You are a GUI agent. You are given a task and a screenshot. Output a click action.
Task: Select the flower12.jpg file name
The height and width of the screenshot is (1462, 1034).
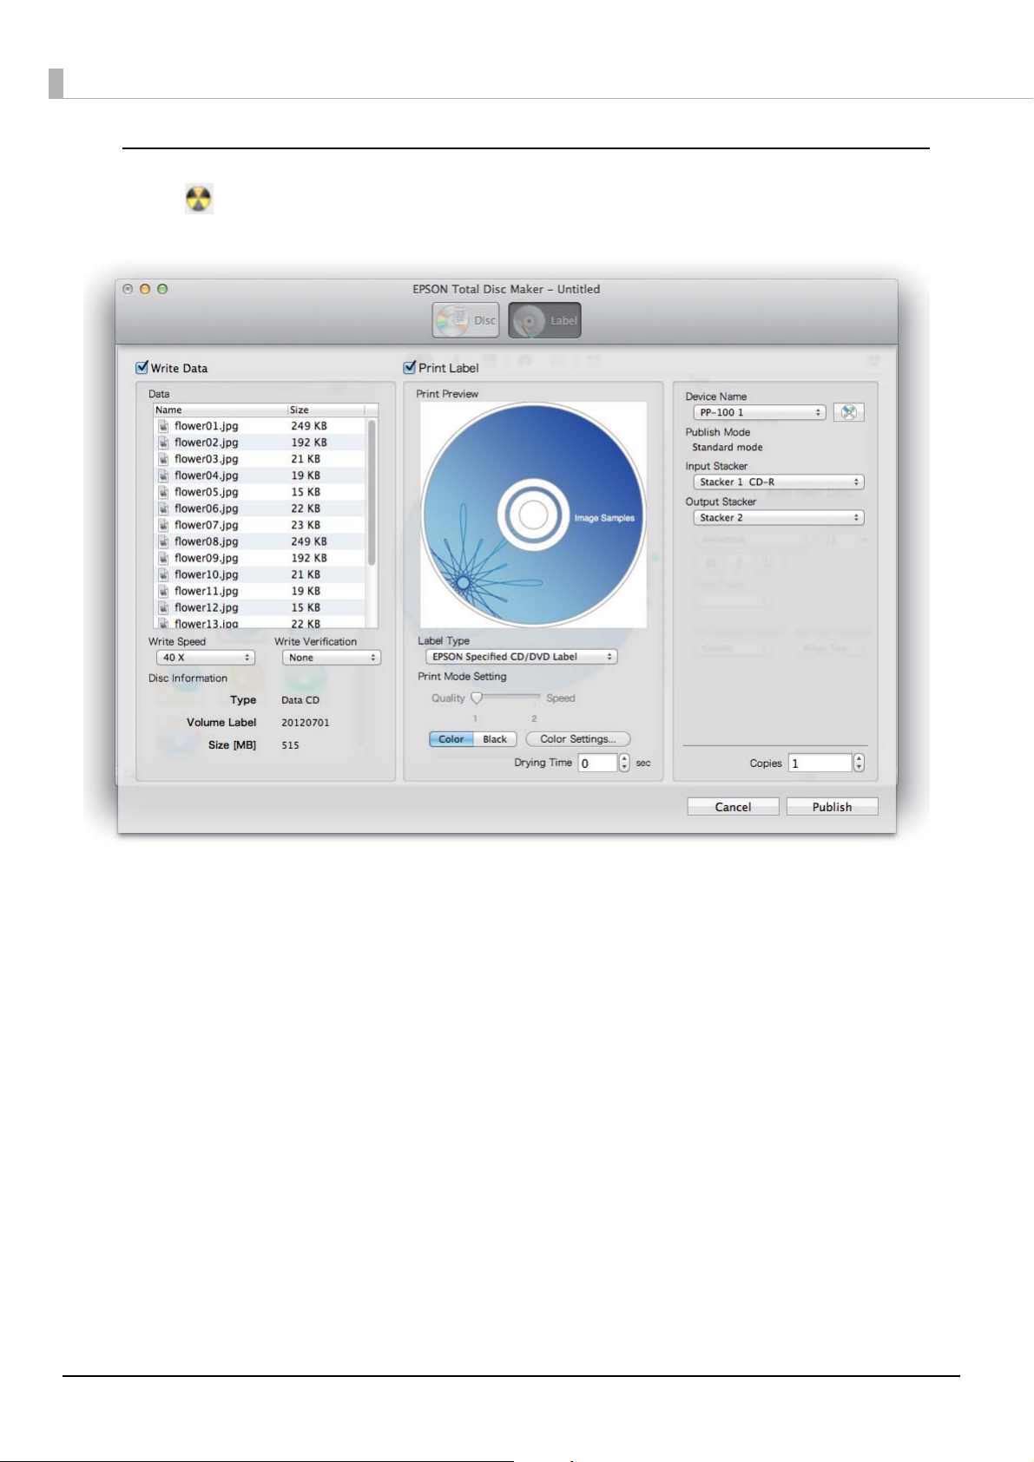pyautogui.click(x=206, y=607)
